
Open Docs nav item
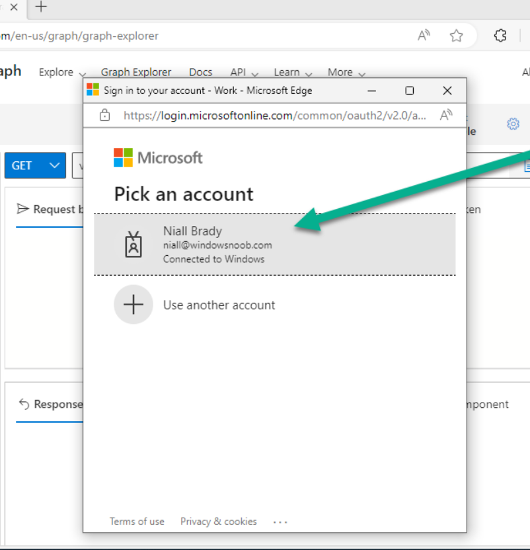coord(201,72)
